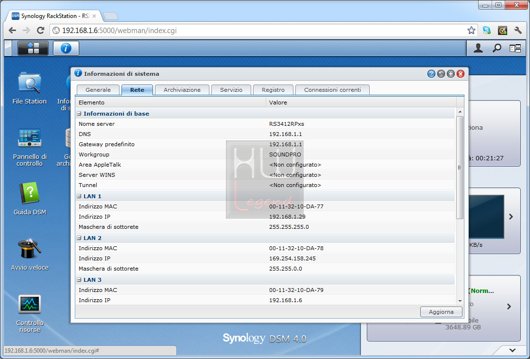This screenshot has height=359, width=530.
Task: Bookmark this page with the star icon
Action: tap(471, 31)
